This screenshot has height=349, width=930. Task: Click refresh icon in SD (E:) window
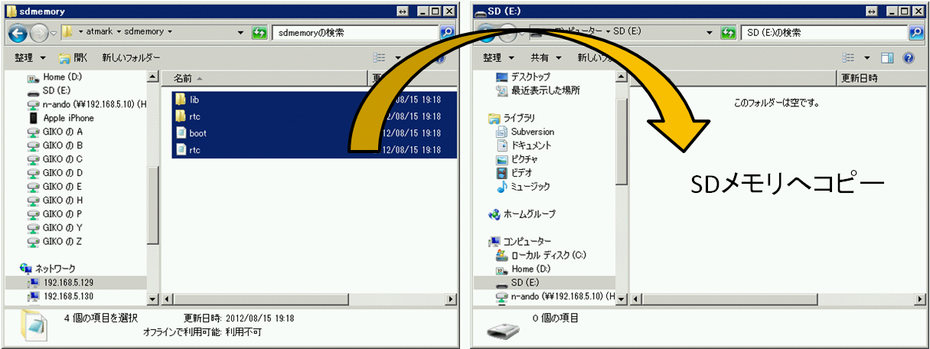pos(729,33)
